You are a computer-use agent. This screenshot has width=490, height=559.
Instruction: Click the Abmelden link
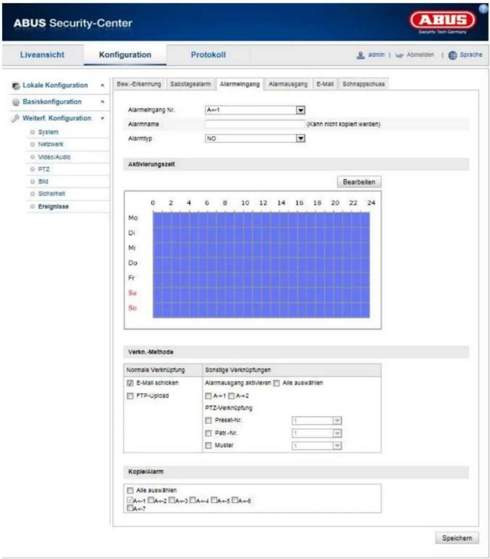pos(420,55)
